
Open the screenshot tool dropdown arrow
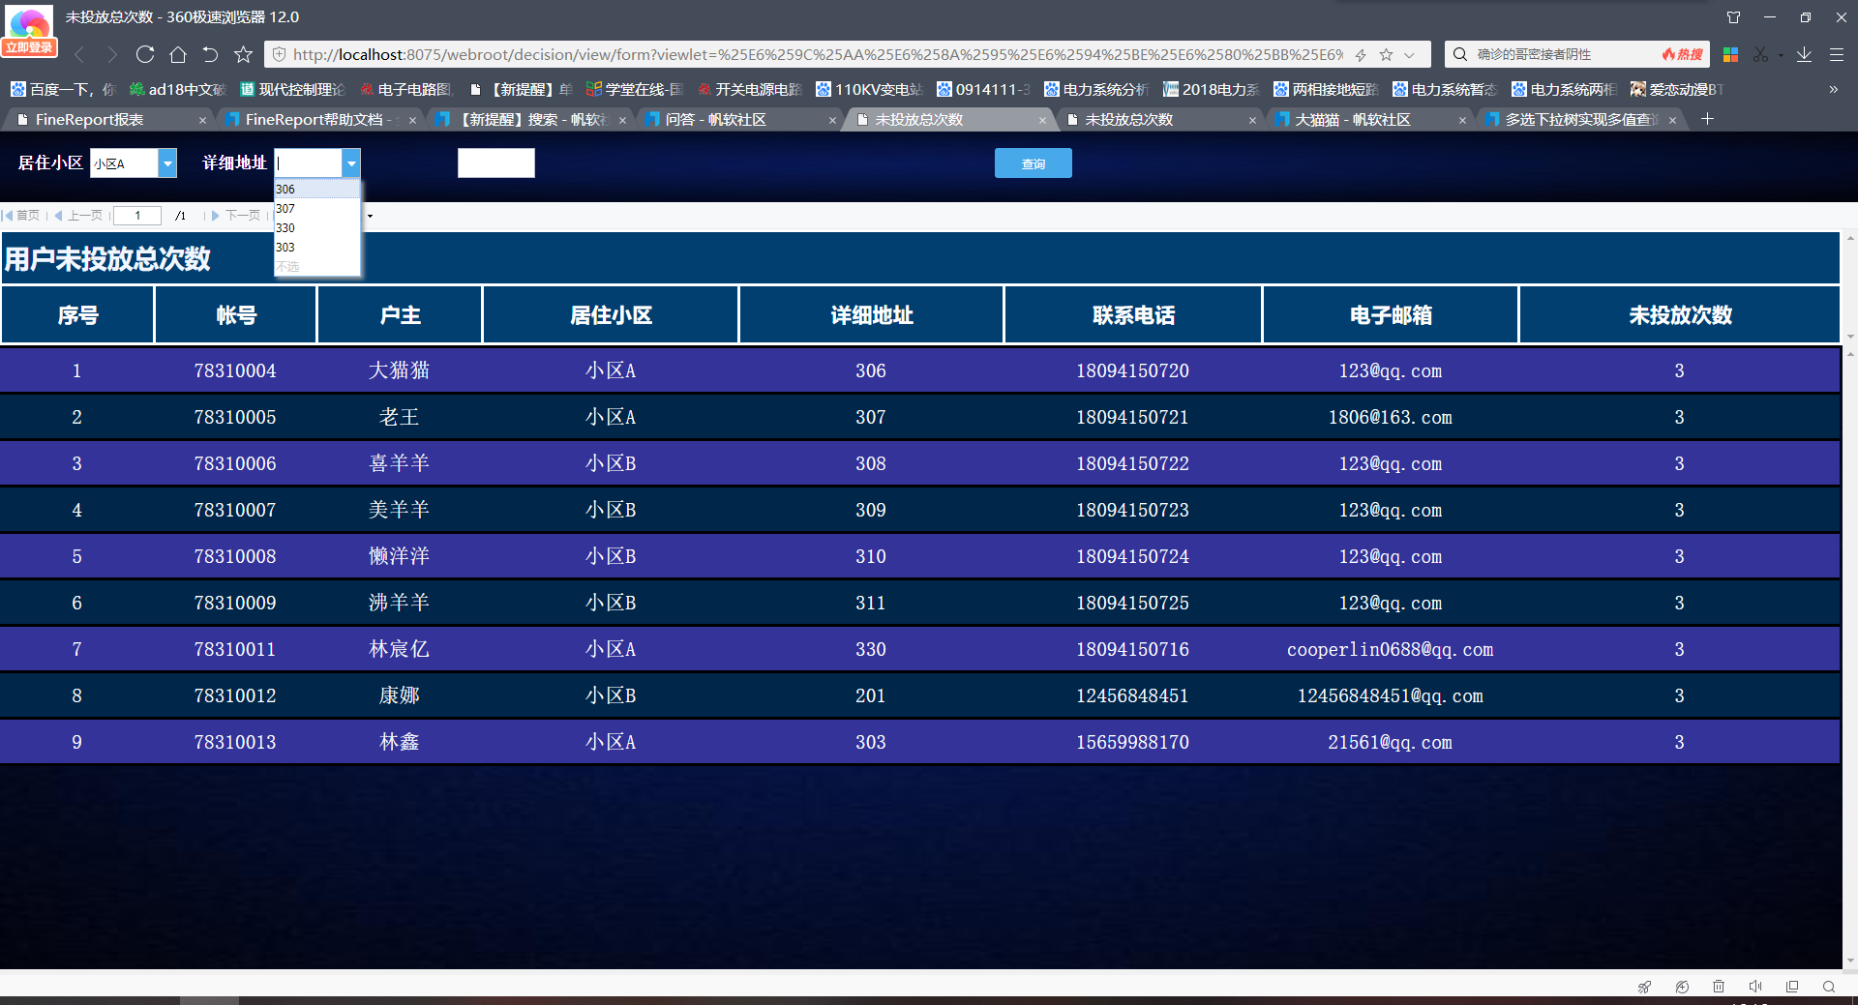pos(1781,55)
